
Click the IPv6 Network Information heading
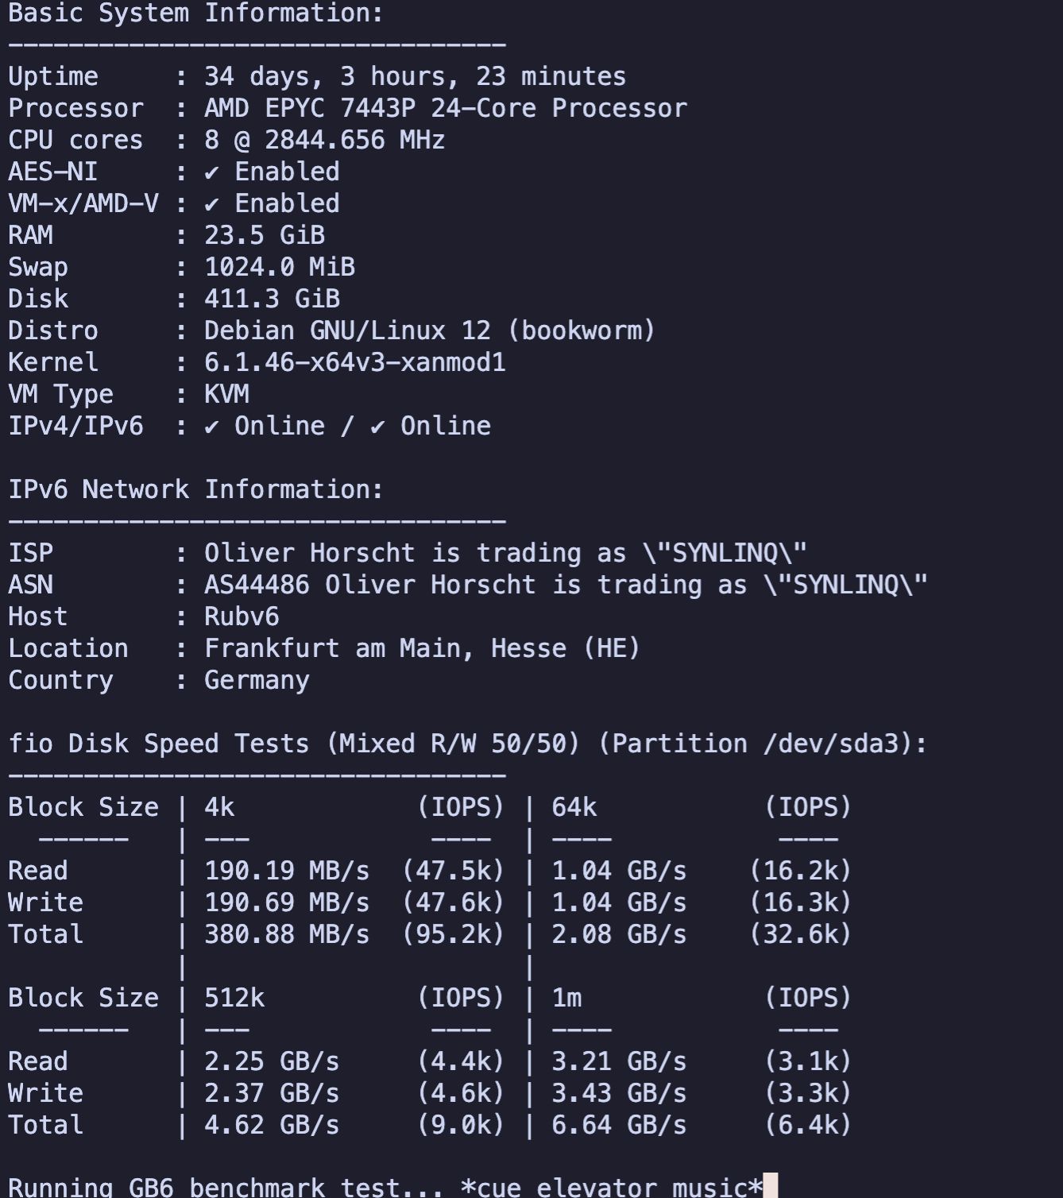pos(195,489)
